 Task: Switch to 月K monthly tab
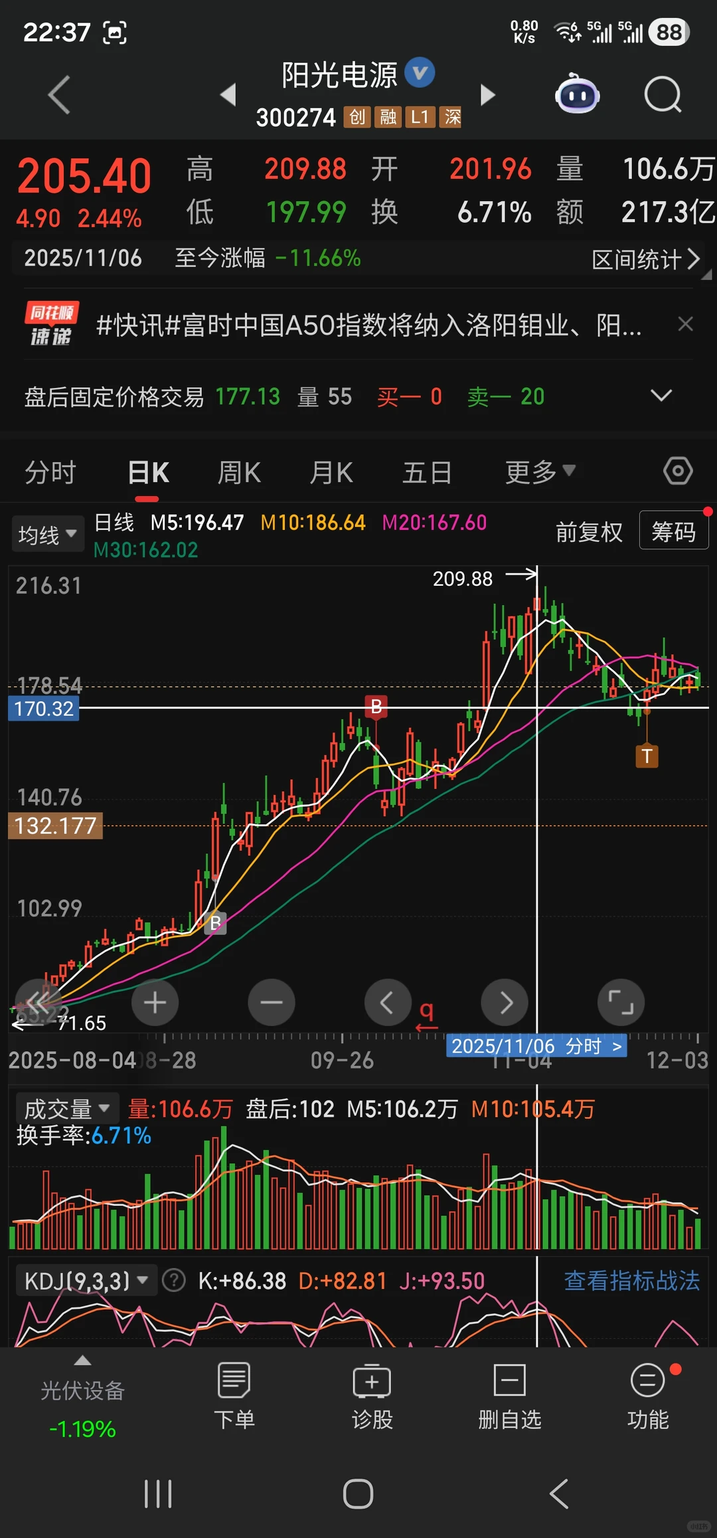[x=331, y=473]
